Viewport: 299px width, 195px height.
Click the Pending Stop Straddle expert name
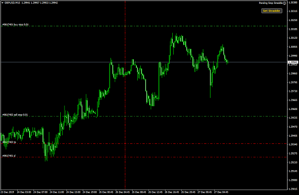click(271, 3)
